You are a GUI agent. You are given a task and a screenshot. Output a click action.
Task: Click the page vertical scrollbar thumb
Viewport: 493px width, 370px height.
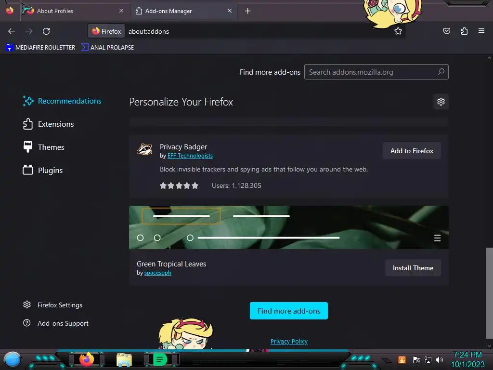tap(489, 293)
